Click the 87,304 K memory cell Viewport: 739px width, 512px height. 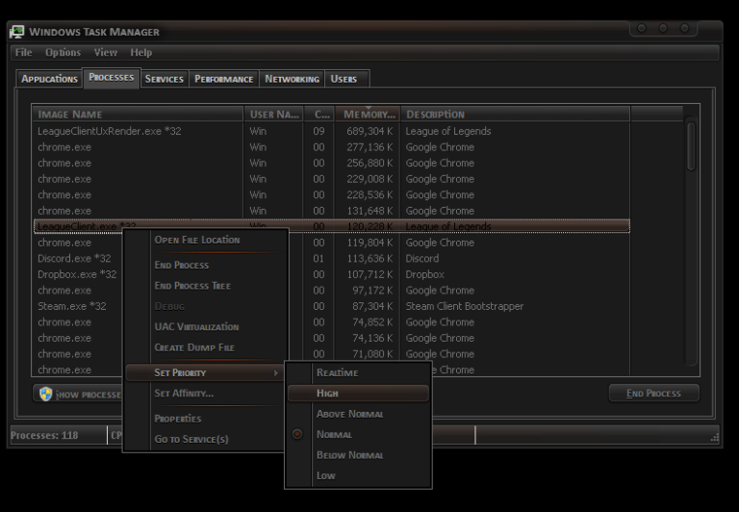(x=372, y=306)
